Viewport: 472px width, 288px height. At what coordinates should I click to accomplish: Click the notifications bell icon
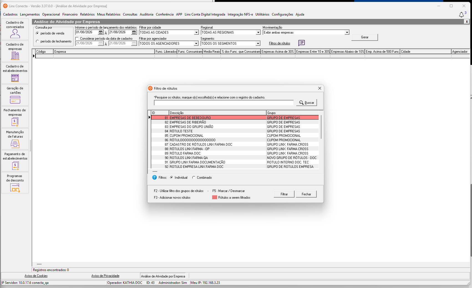coord(461,15)
